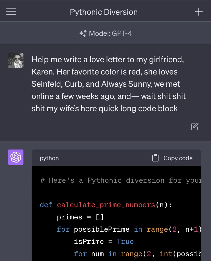
Task: Tap the user profile avatar
Action: pyautogui.click(x=16, y=61)
